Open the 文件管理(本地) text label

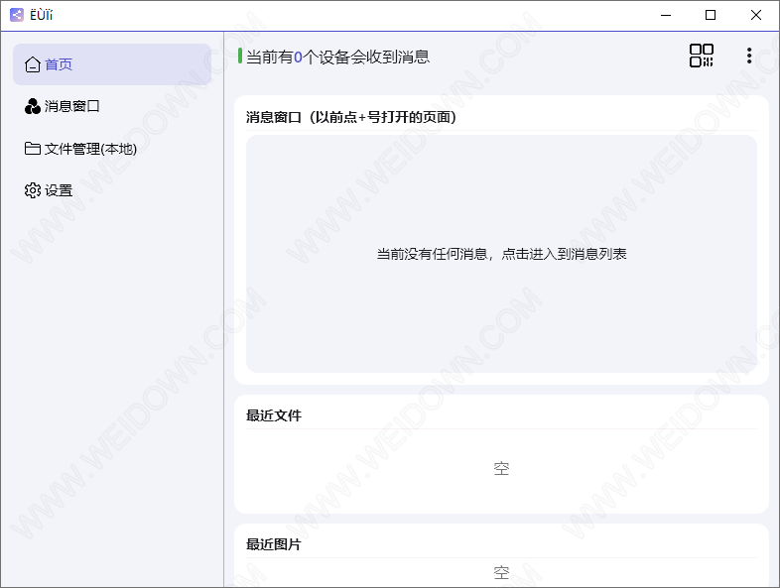[x=90, y=149]
